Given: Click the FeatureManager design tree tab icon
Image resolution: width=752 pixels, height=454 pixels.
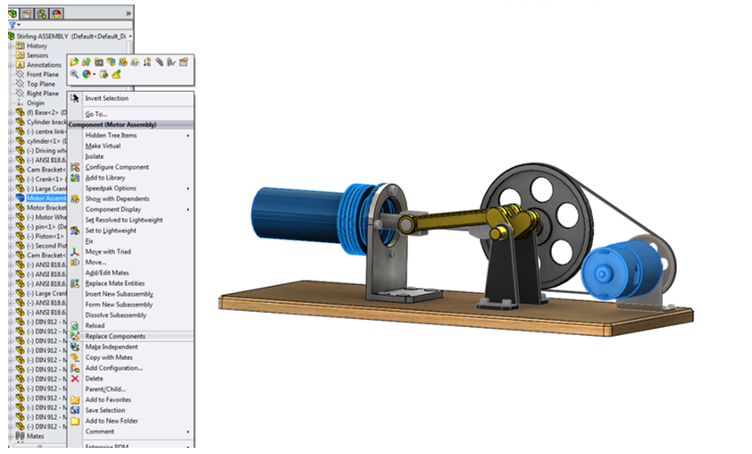Looking at the screenshot, I should (x=13, y=13).
